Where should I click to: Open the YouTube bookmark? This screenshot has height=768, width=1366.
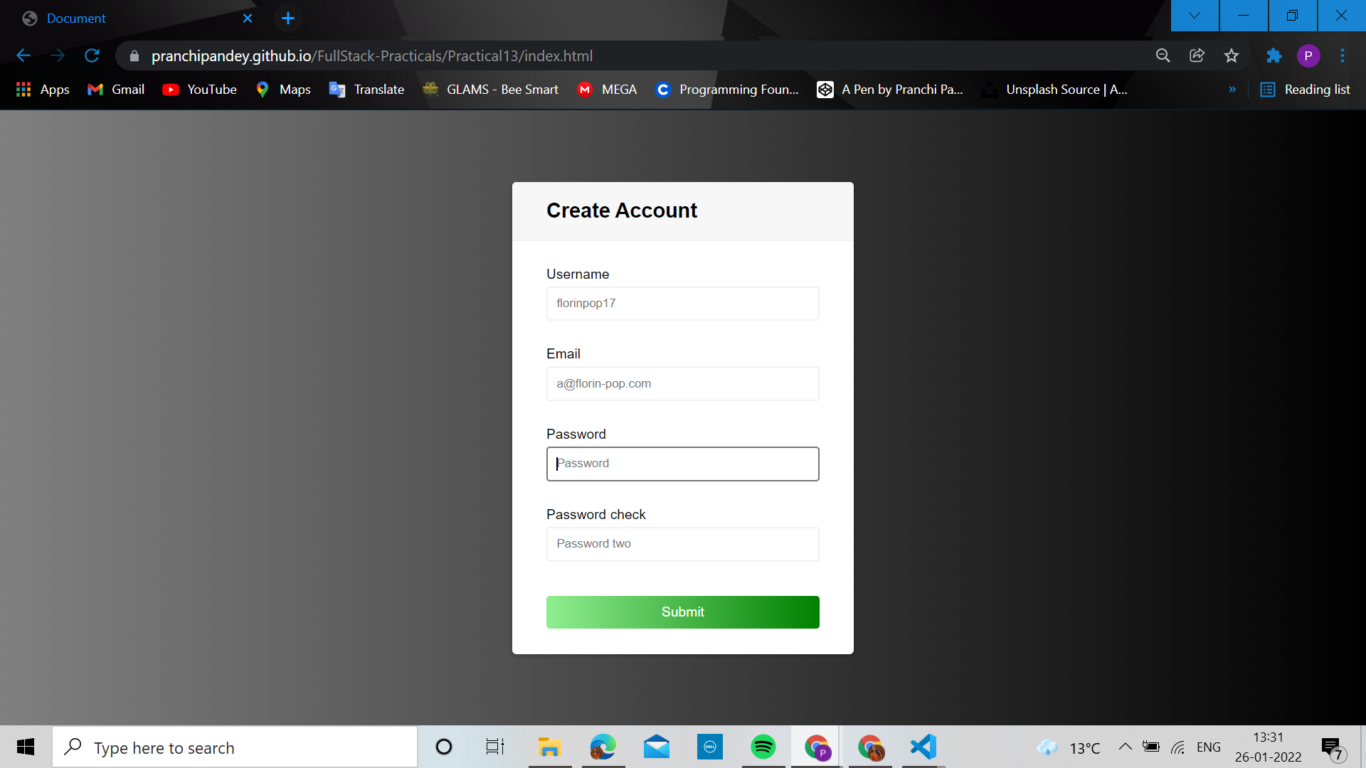(x=199, y=90)
